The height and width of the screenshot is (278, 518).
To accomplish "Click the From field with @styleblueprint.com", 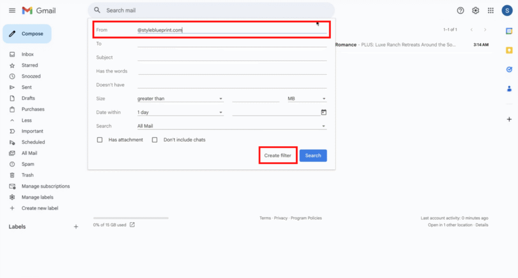I will pos(232,30).
